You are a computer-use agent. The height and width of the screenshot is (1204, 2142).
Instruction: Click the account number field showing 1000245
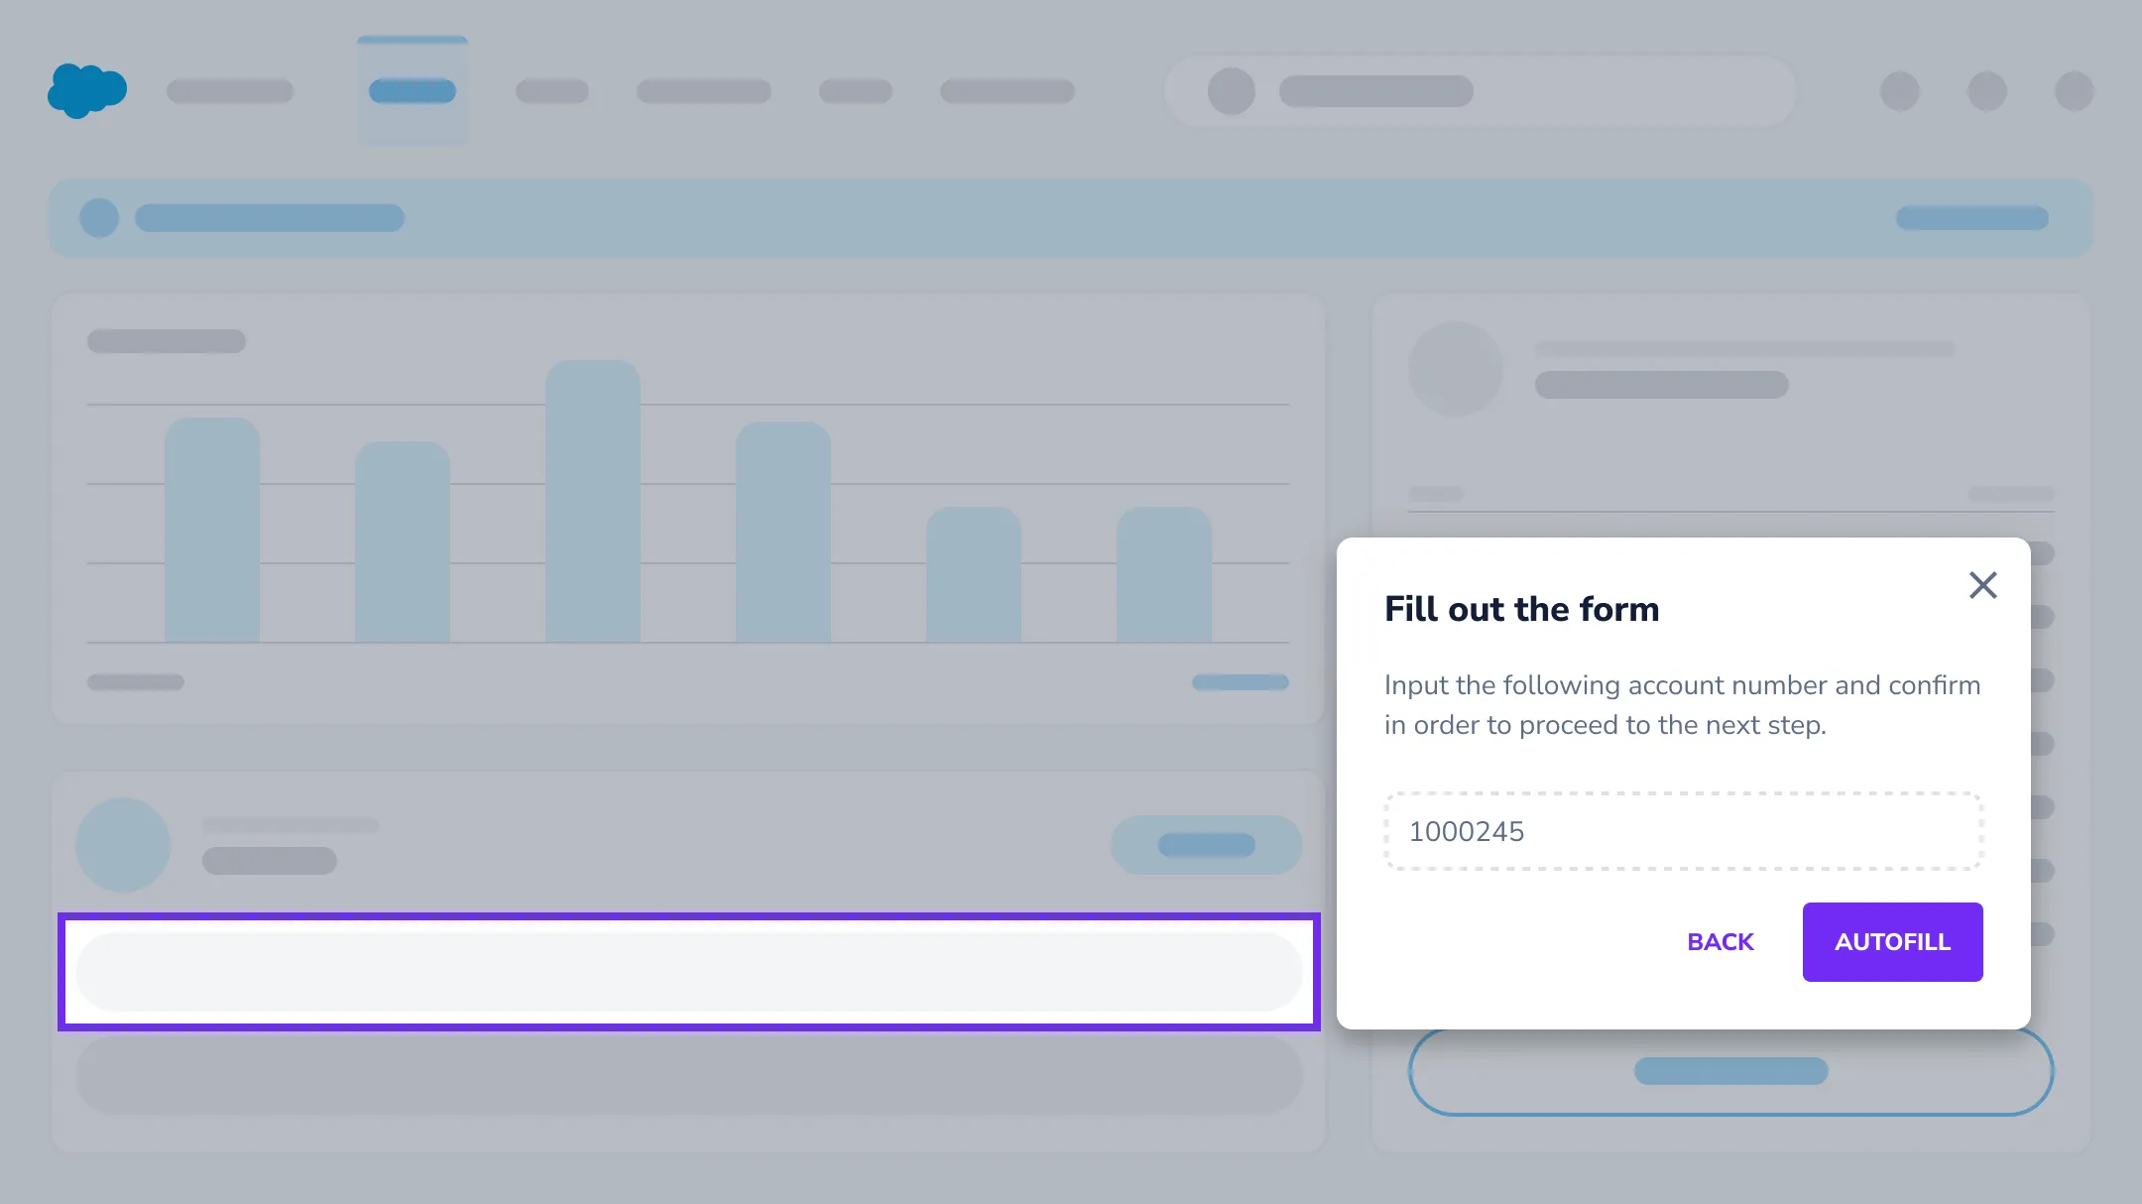click(x=1683, y=831)
